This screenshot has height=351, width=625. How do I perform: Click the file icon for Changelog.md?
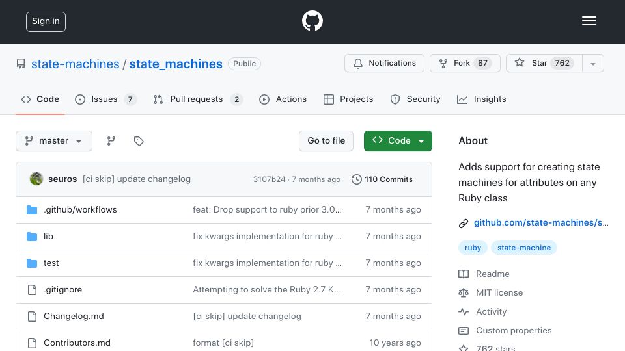coord(32,317)
